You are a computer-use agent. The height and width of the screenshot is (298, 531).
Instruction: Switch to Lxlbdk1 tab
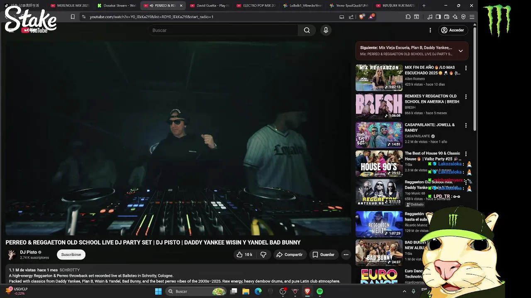302,5
